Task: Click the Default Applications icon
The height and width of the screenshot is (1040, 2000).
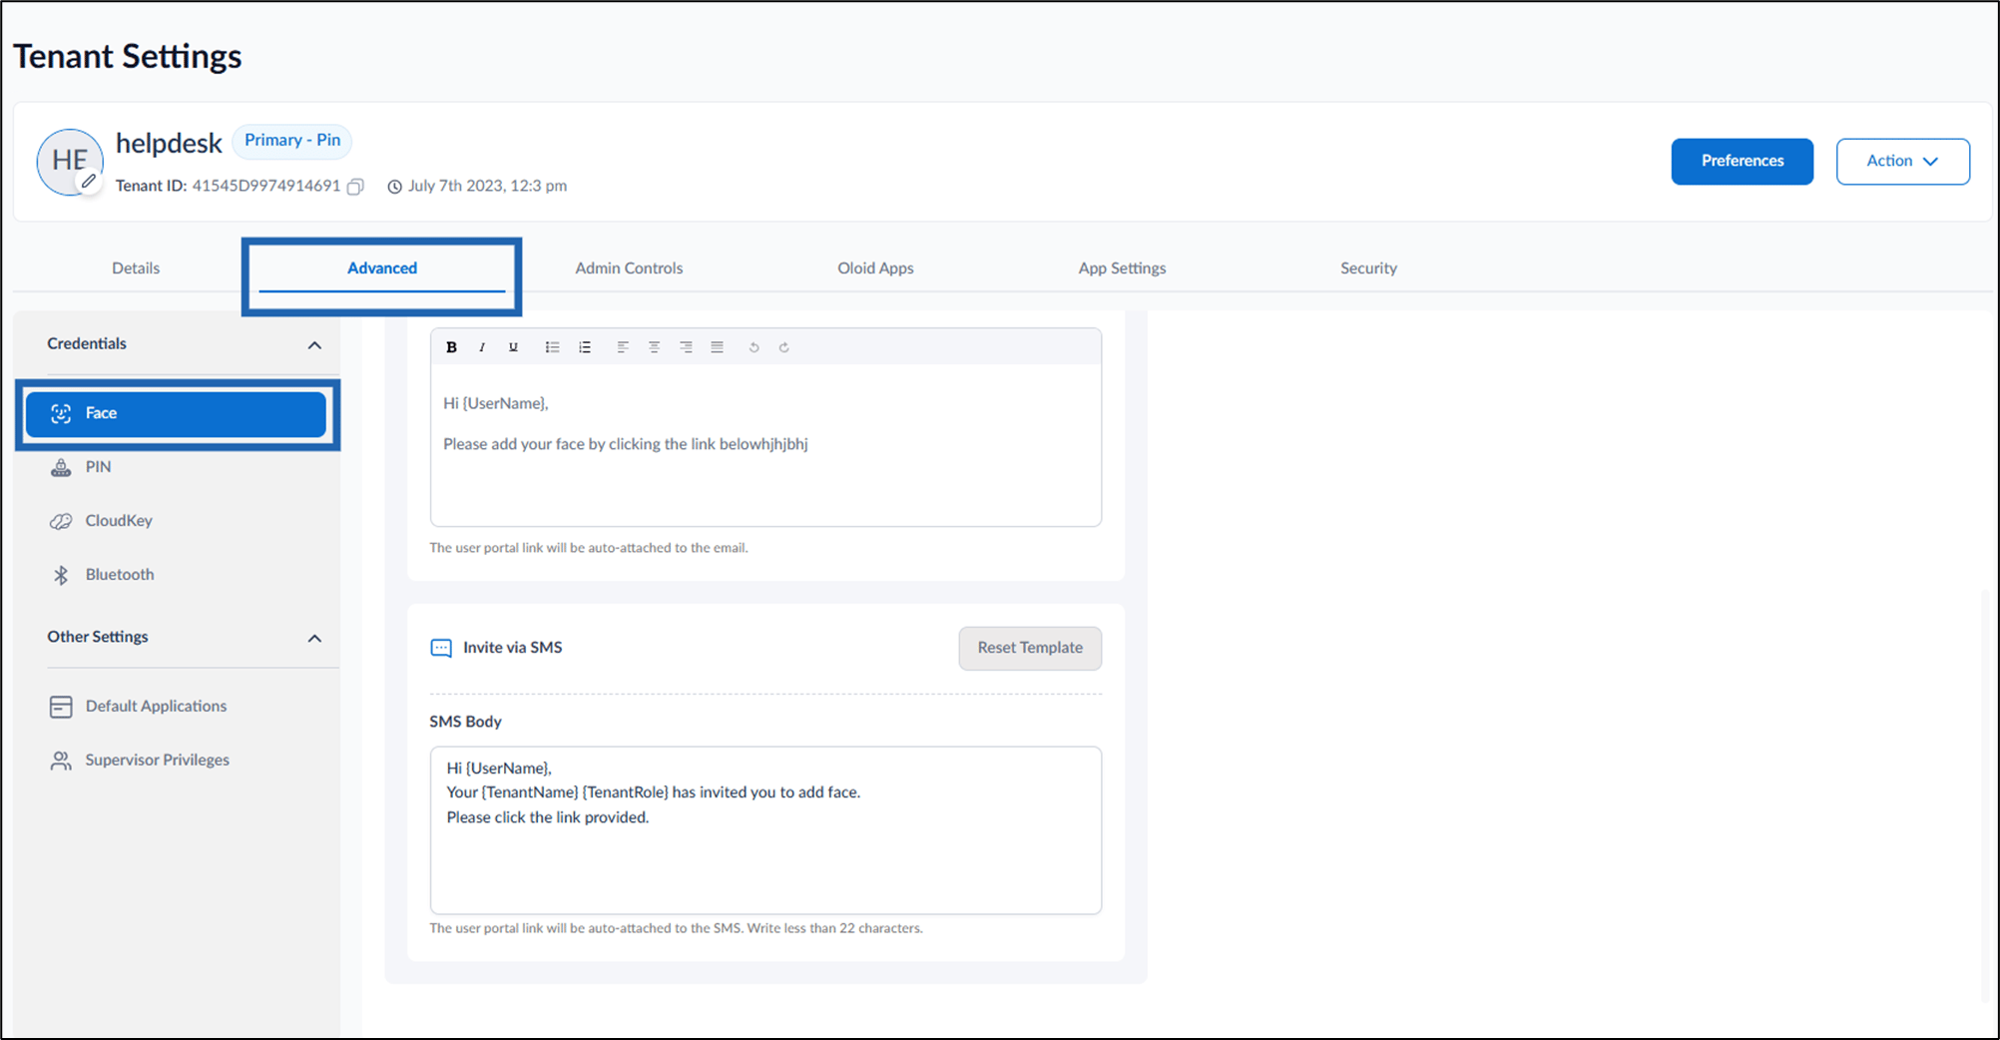Action: point(61,707)
